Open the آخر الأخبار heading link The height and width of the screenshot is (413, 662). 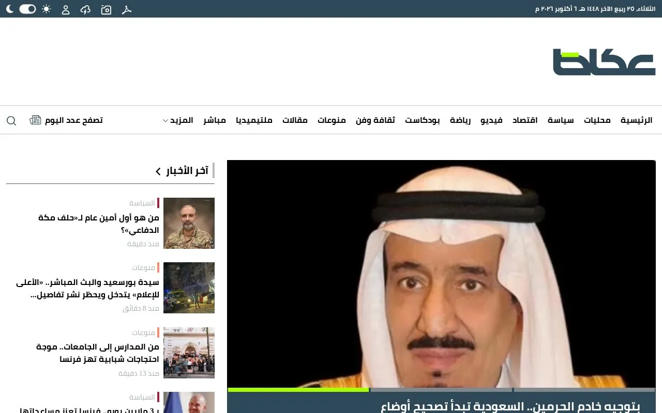tap(187, 171)
